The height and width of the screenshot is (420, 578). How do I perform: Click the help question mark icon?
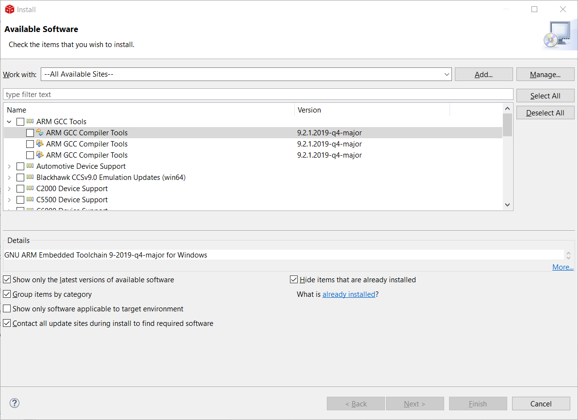click(x=15, y=403)
